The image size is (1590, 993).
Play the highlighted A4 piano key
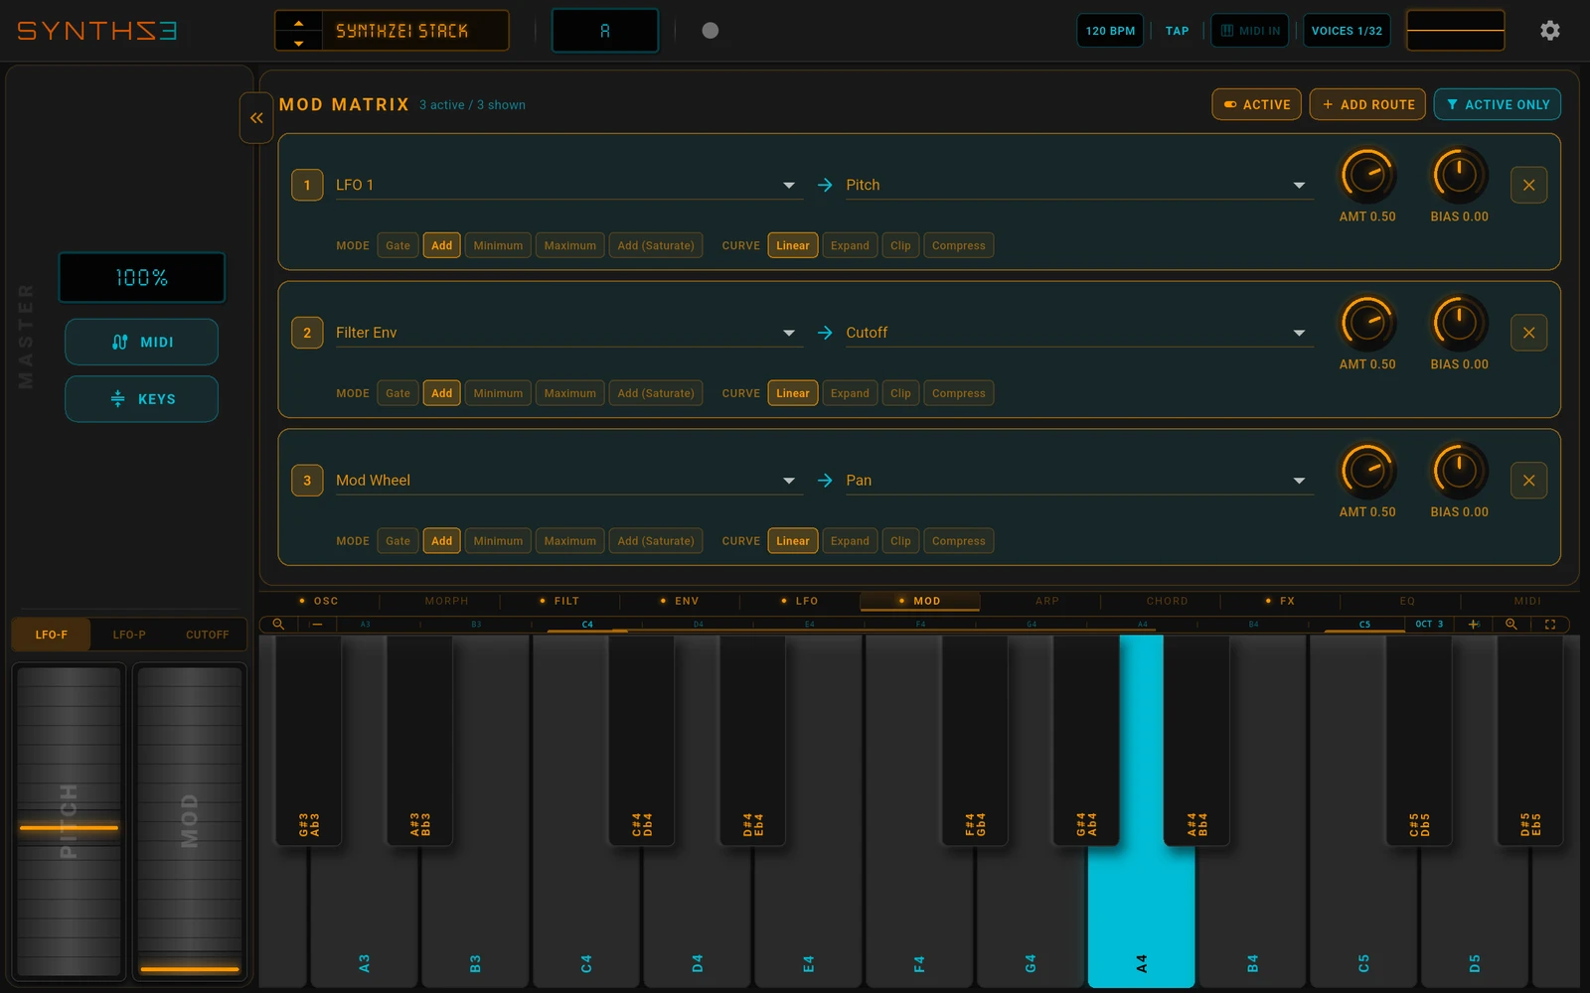(1141, 914)
